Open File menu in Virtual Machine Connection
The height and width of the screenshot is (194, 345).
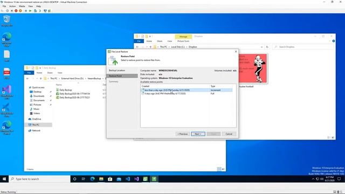click(x=4, y=6)
